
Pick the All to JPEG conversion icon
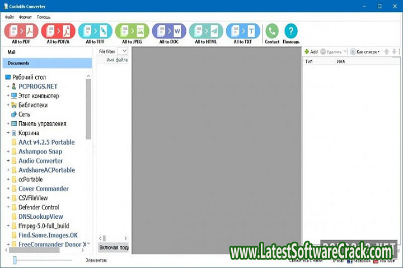click(132, 31)
